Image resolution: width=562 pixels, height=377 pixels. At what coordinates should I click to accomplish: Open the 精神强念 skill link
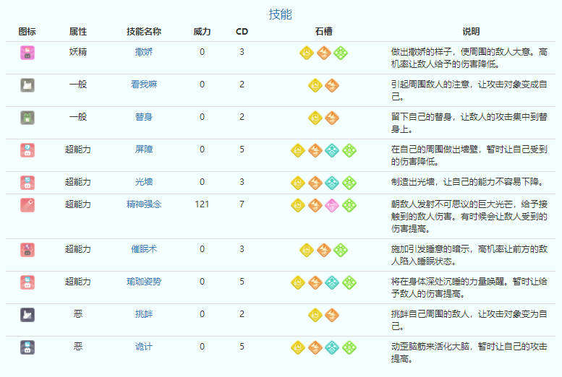coord(144,204)
